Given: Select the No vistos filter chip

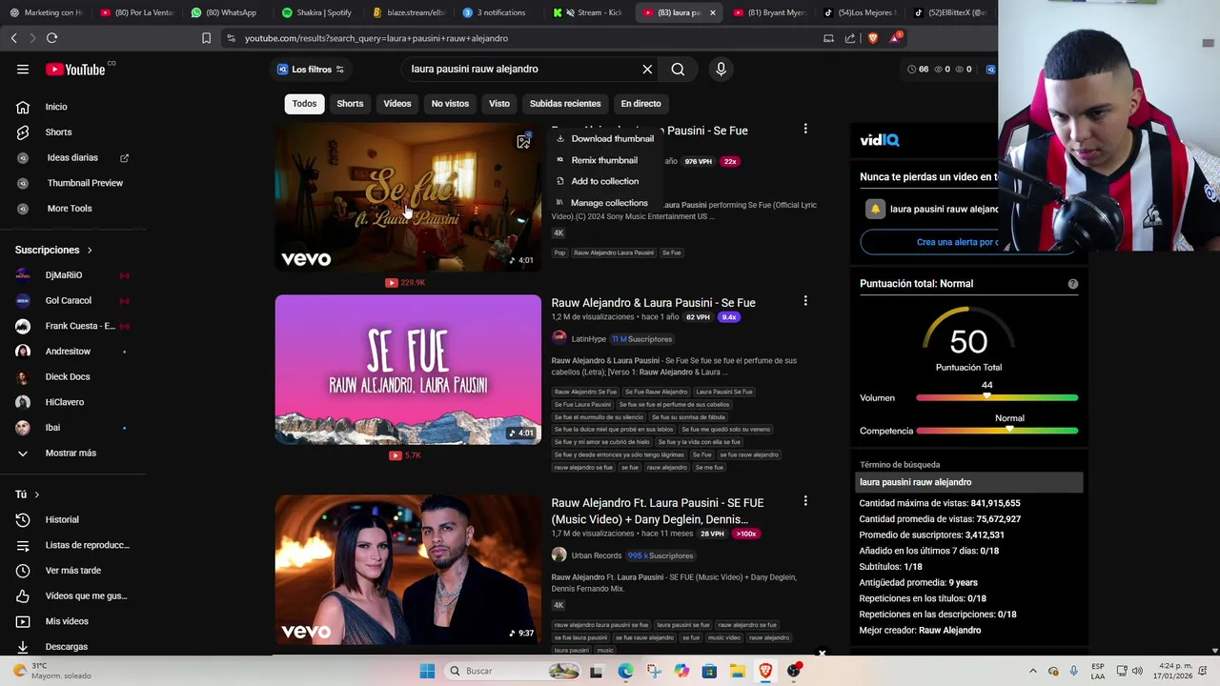Looking at the screenshot, I should [x=450, y=104].
